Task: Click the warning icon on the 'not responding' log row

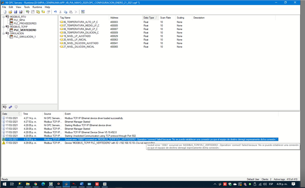Action: tap(4, 143)
